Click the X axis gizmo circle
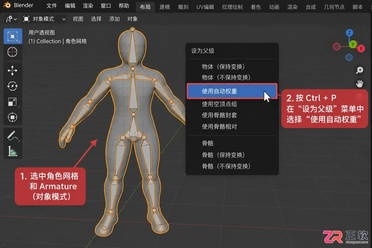 click(361, 48)
